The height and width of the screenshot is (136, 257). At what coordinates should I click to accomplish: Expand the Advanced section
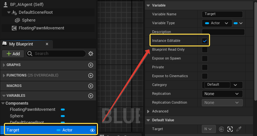point(148,111)
